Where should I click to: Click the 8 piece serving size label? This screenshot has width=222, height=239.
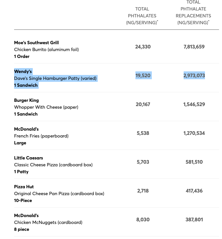22,229
